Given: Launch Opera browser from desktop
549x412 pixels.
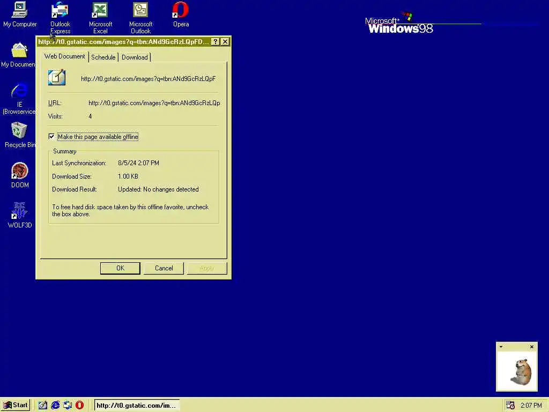Looking at the screenshot, I should tap(181, 14).
